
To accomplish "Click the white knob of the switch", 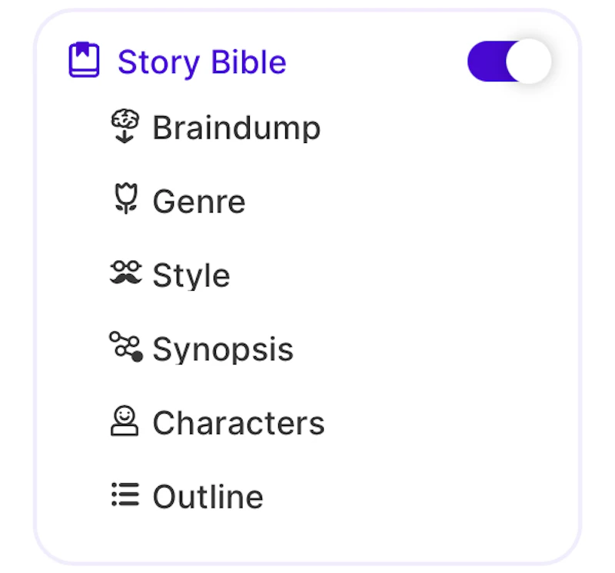I will pos(529,61).
